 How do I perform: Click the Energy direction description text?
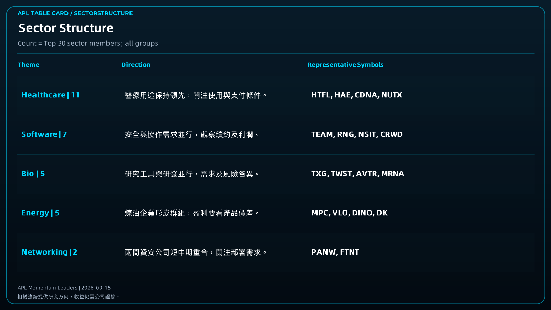tap(192, 213)
